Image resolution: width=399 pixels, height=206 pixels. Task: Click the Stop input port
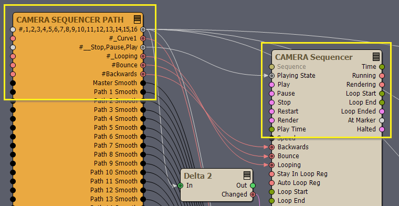(x=272, y=102)
